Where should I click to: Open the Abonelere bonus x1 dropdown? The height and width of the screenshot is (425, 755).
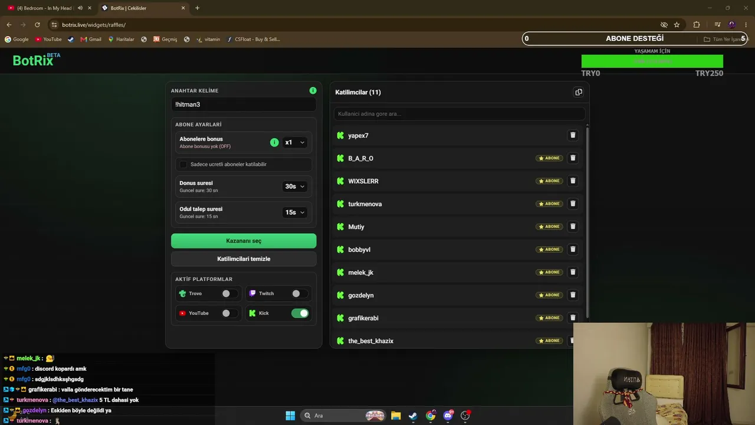294,142
